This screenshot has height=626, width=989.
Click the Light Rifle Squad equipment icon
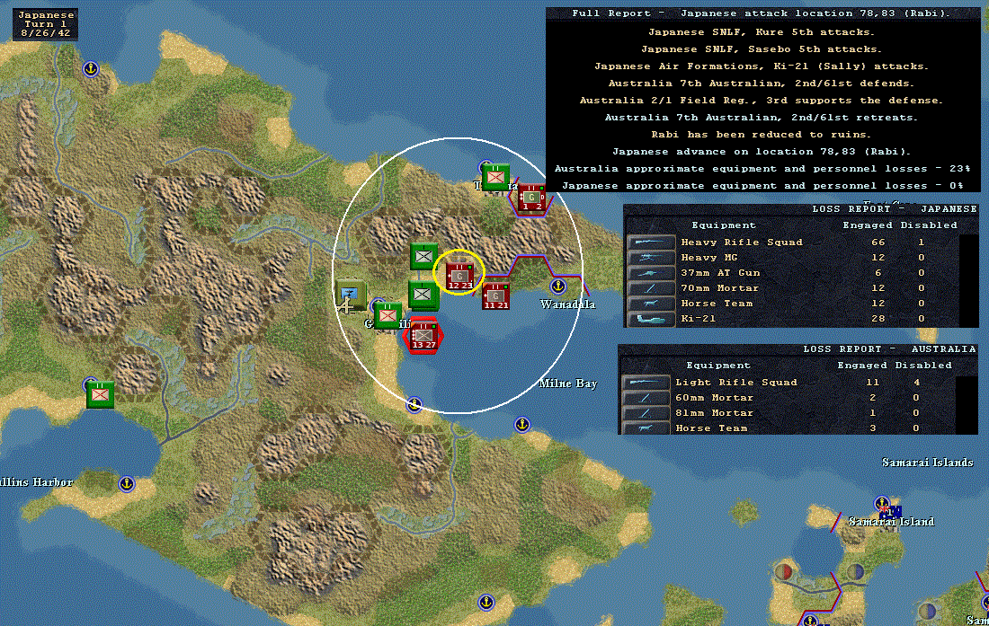point(646,383)
